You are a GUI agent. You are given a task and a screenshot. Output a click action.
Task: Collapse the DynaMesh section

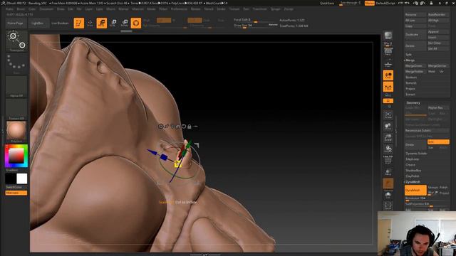[x=413, y=182]
